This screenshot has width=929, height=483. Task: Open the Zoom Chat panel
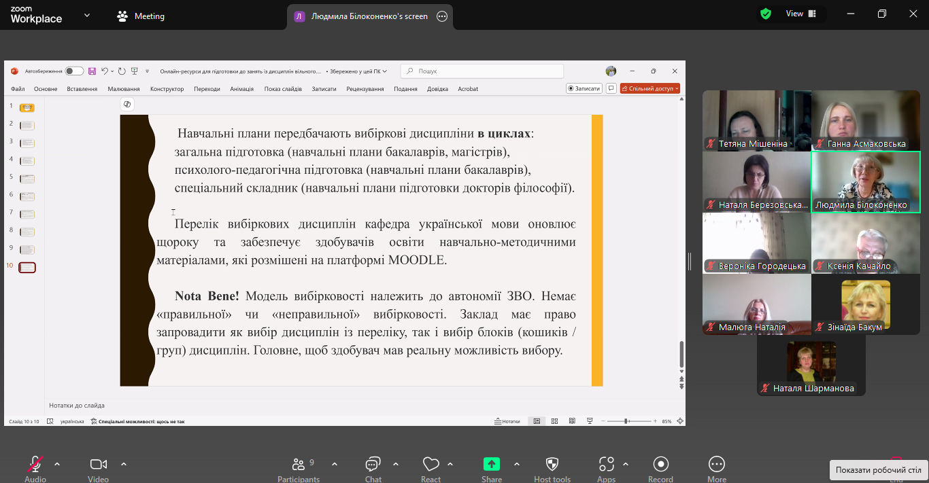(373, 465)
